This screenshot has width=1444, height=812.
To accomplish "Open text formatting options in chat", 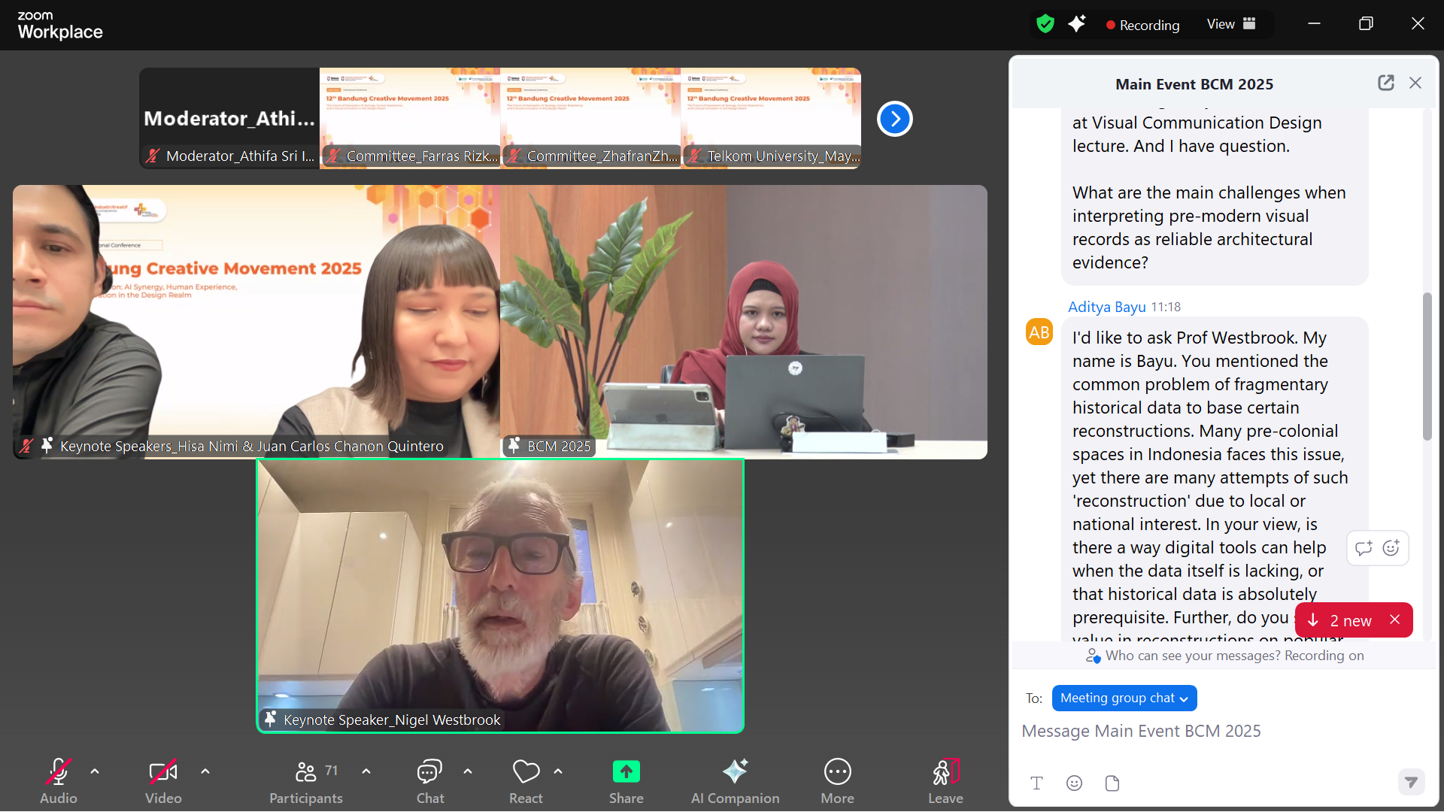I will 1036,783.
